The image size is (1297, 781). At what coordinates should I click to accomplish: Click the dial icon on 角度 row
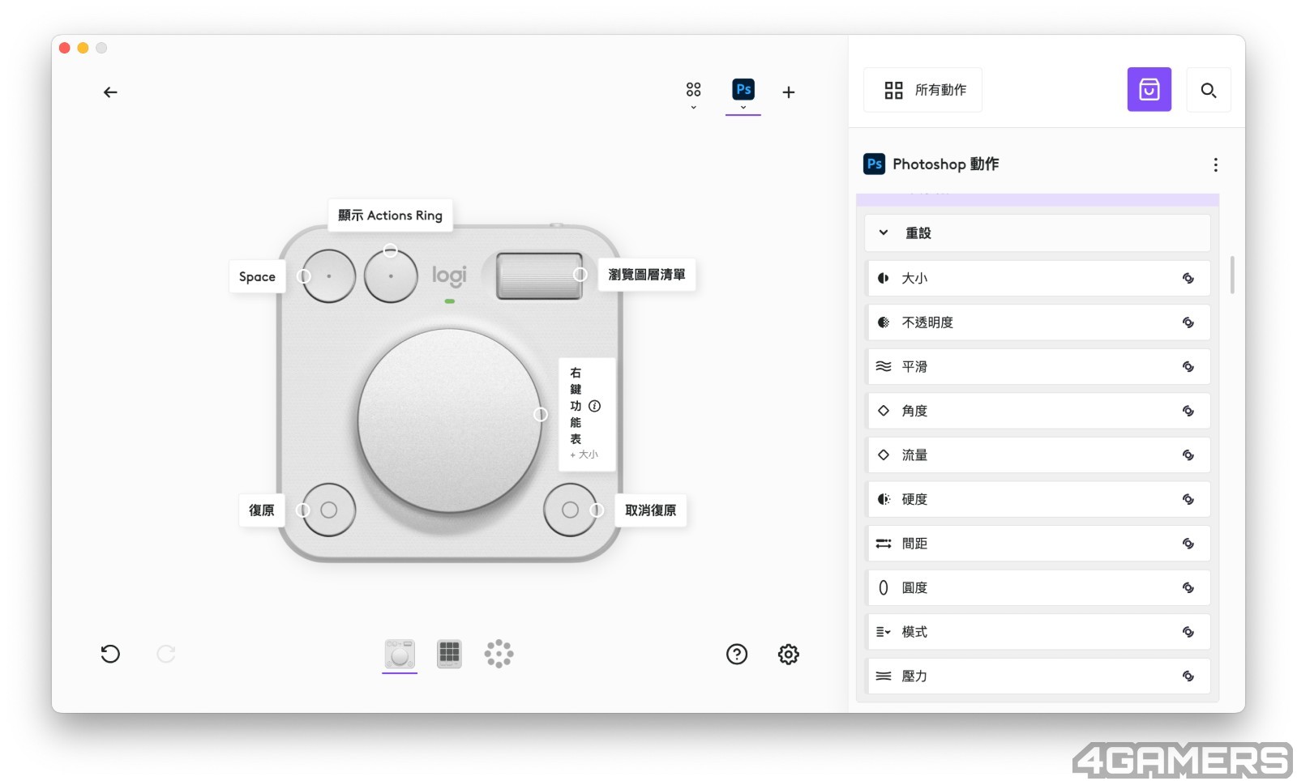(1188, 411)
